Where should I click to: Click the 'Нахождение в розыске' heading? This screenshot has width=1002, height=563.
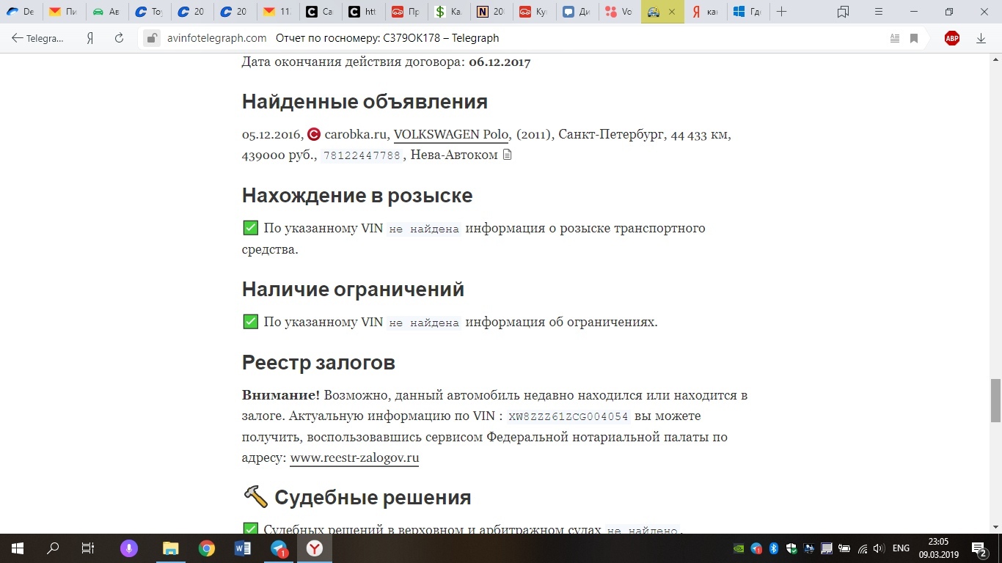357,196
